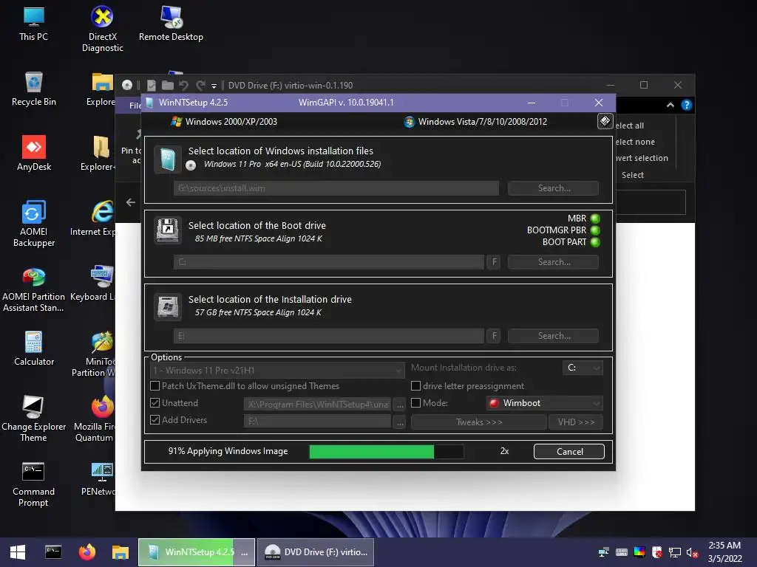The width and height of the screenshot is (757, 567).
Task: Open File Explorer from taskbar
Action: point(120,552)
